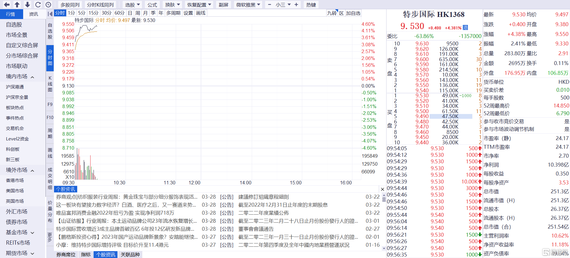This screenshot has height=258, width=570.
Task: Click the vertical 成交明细 tab
Action: [x=50, y=178]
